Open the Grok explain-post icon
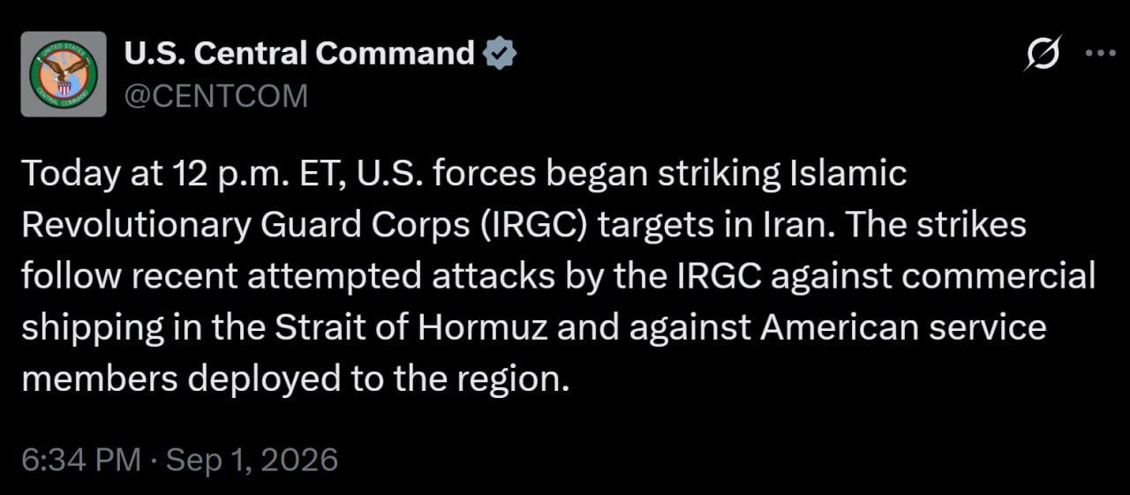This screenshot has height=495, width=1130. [x=1042, y=56]
